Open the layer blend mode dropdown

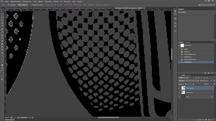tap(188, 81)
